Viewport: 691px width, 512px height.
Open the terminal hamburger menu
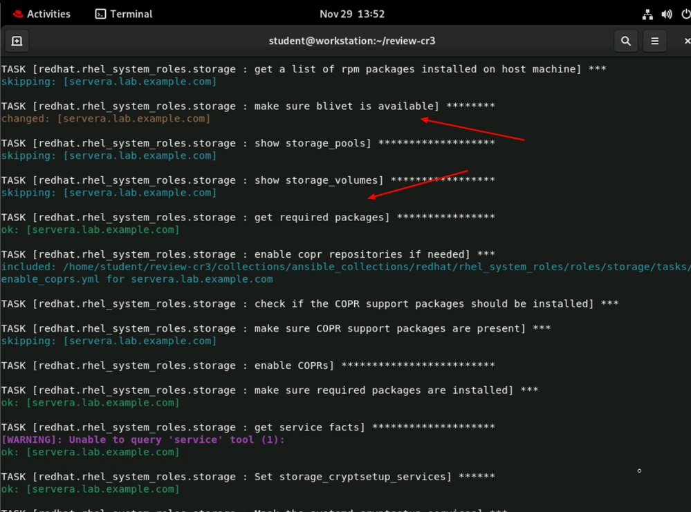click(654, 41)
